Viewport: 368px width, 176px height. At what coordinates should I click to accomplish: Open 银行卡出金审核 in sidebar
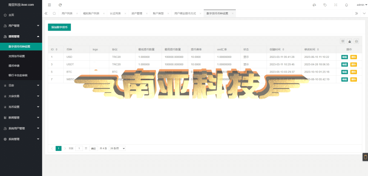point(21,75)
